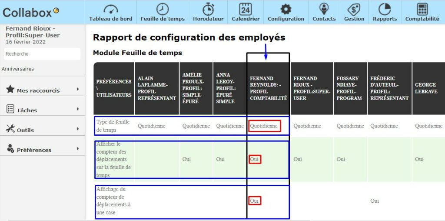Click the Feuille de temps clock icon
The image size is (445, 221).
pyautogui.click(x=163, y=9)
